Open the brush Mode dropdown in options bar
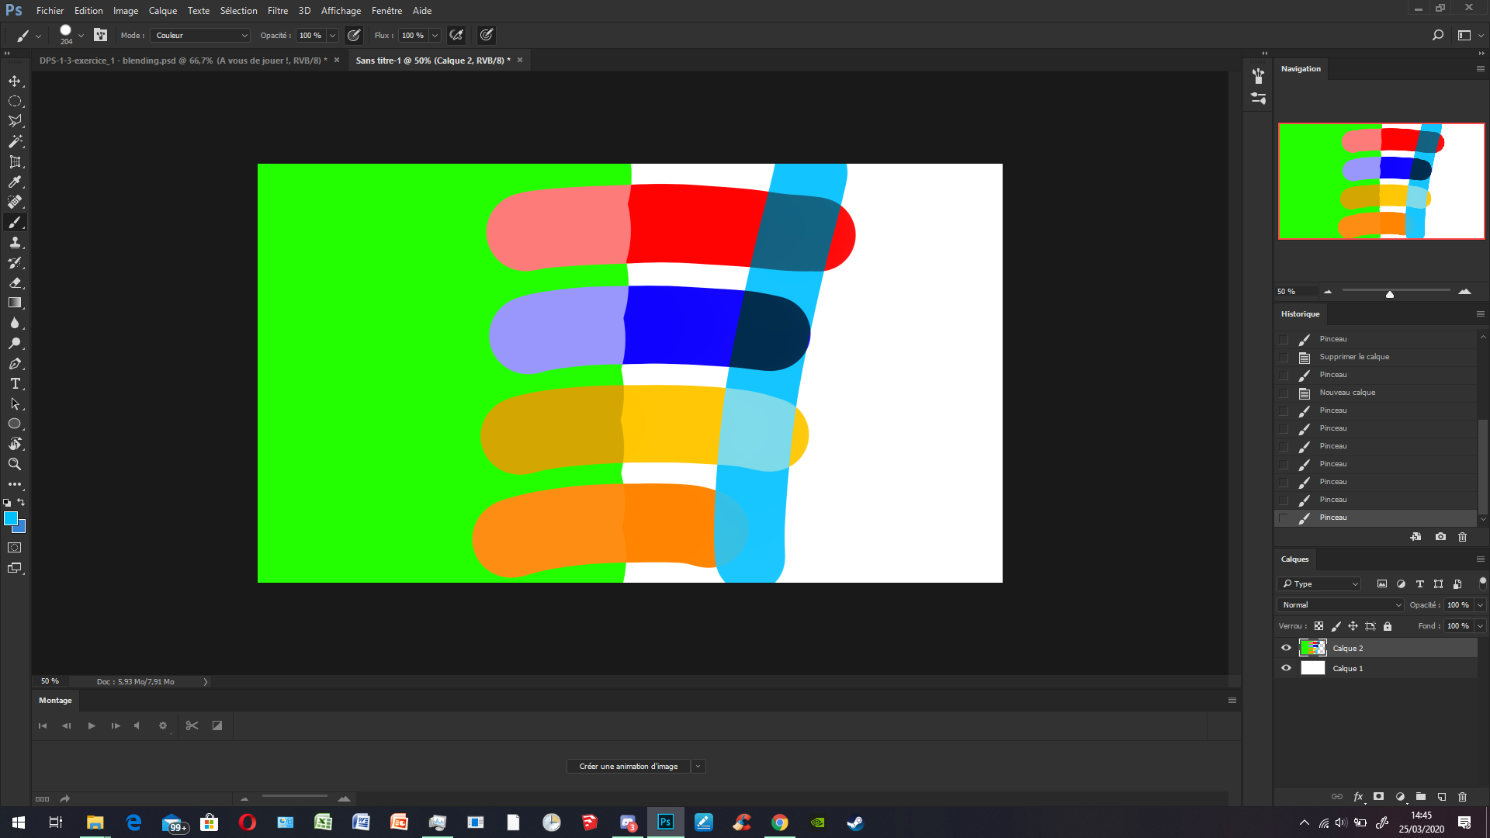The width and height of the screenshot is (1490, 838). coord(200,35)
